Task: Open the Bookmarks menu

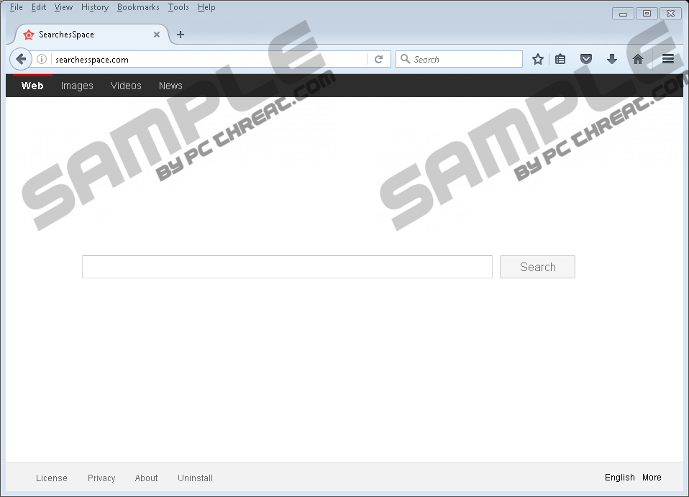Action: pos(138,7)
